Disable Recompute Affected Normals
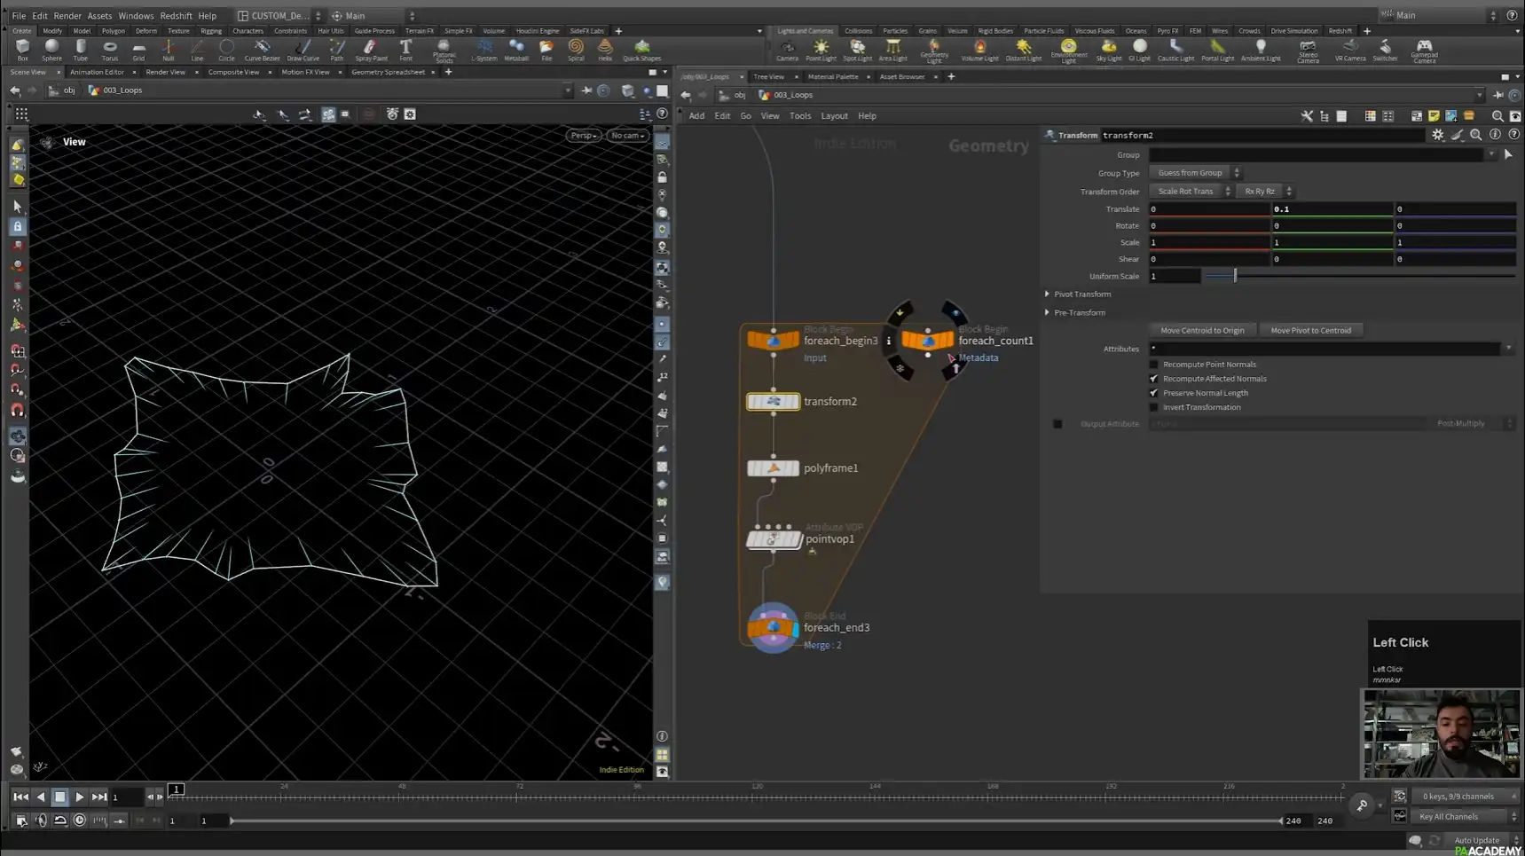Screen dimensions: 1525x856 1154,378
